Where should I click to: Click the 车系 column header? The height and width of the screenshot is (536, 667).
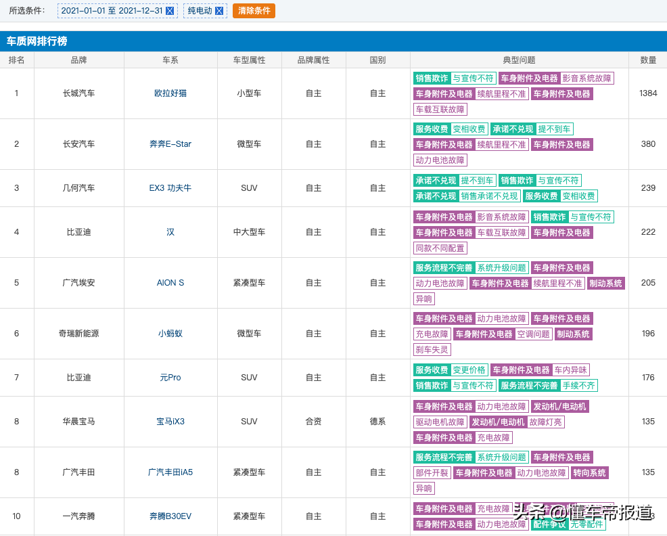[170, 60]
